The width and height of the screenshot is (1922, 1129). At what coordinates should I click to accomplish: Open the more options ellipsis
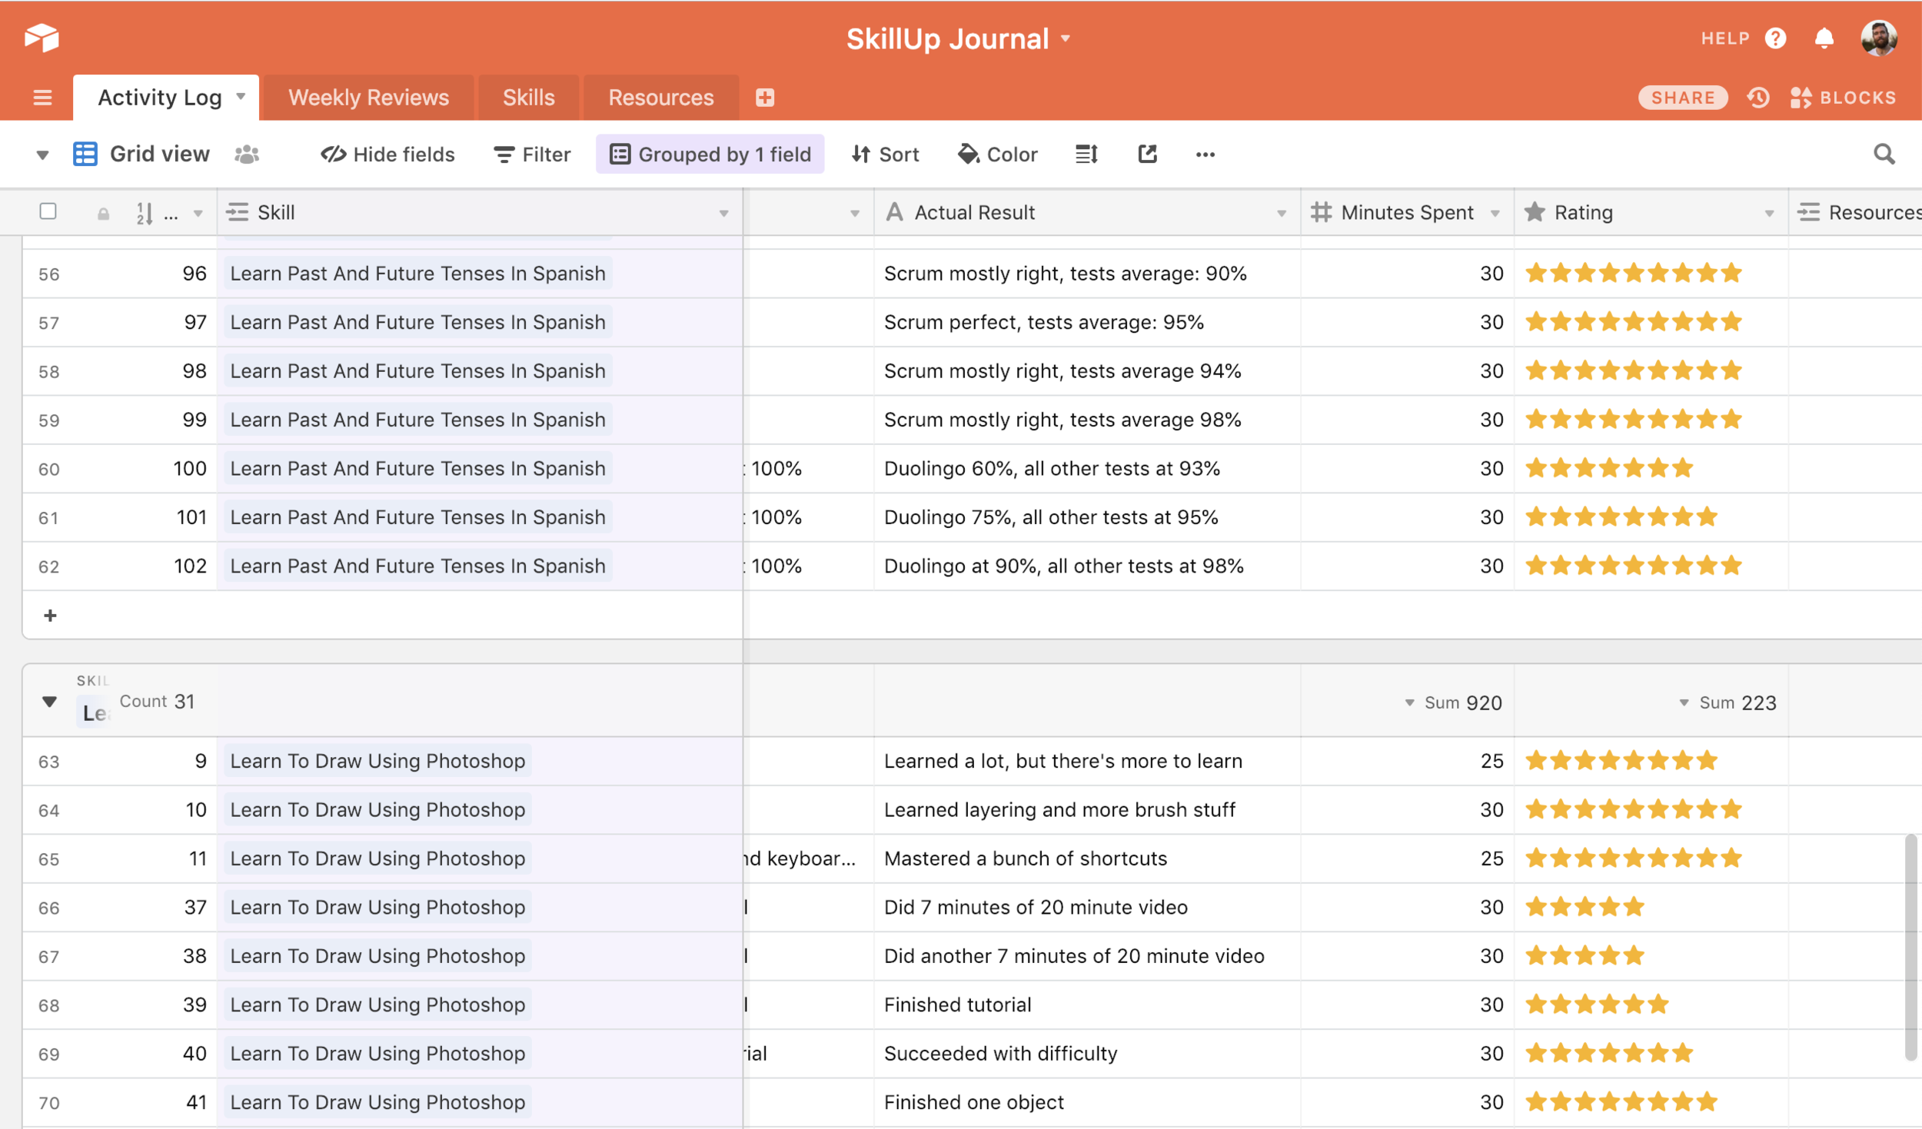click(1205, 155)
